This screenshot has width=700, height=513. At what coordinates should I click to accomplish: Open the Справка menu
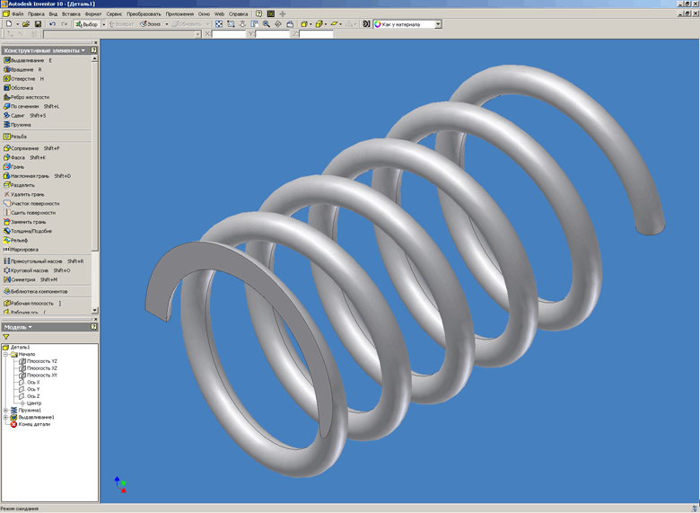coord(238,13)
